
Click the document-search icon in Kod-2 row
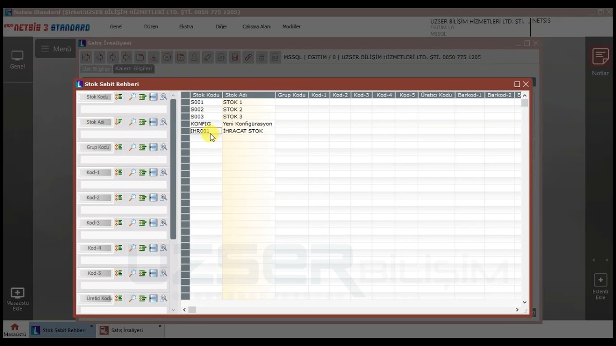point(164,198)
